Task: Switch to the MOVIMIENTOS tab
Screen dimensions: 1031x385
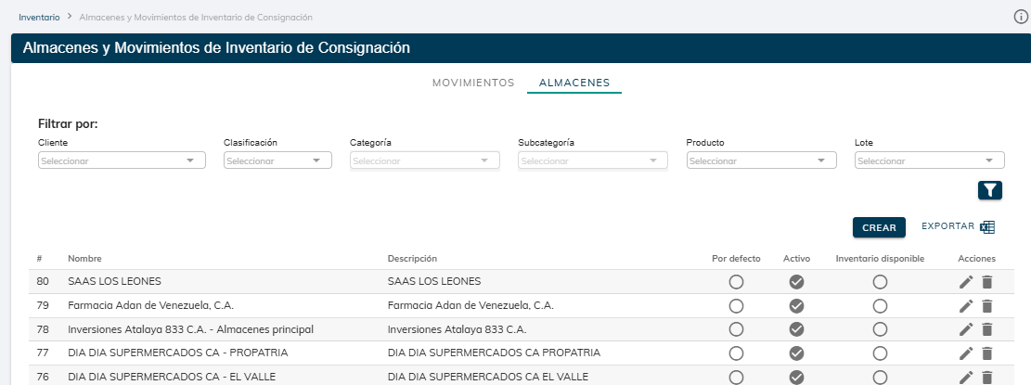Action: tap(473, 83)
